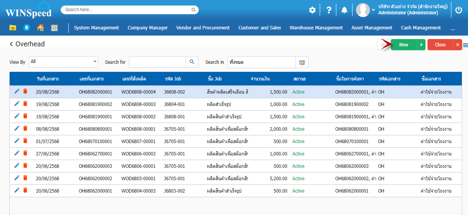This screenshot has height=215, width=468.
Task: Open settings with the gear icon
Action: click(x=312, y=10)
